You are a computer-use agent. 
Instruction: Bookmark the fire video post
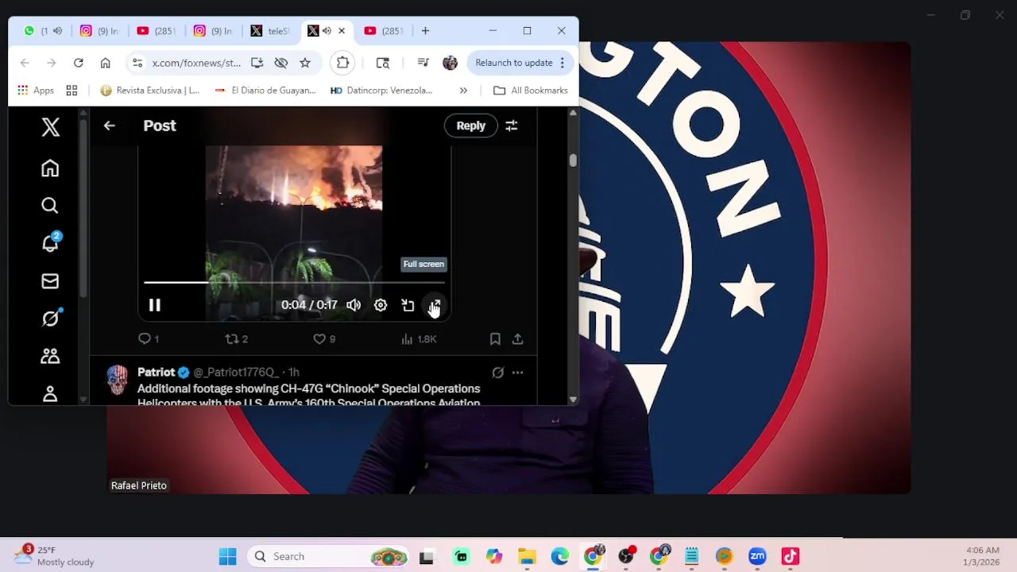pos(495,339)
